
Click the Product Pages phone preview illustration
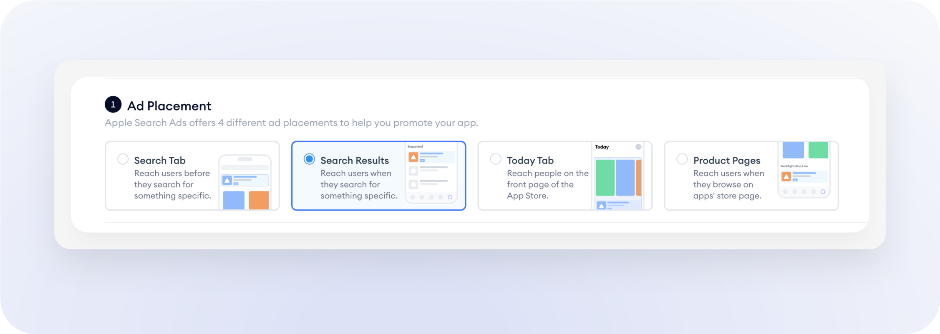tap(804, 170)
